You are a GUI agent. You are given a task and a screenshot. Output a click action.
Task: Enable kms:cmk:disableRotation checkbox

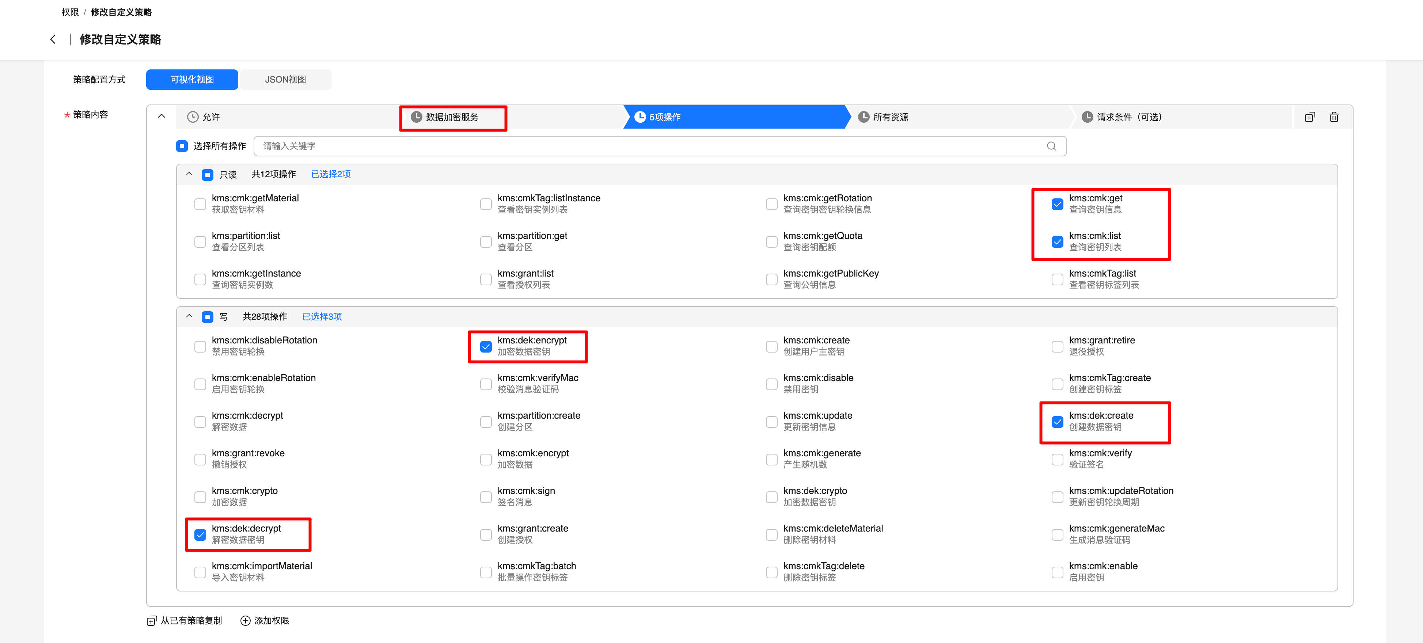(201, 347)
